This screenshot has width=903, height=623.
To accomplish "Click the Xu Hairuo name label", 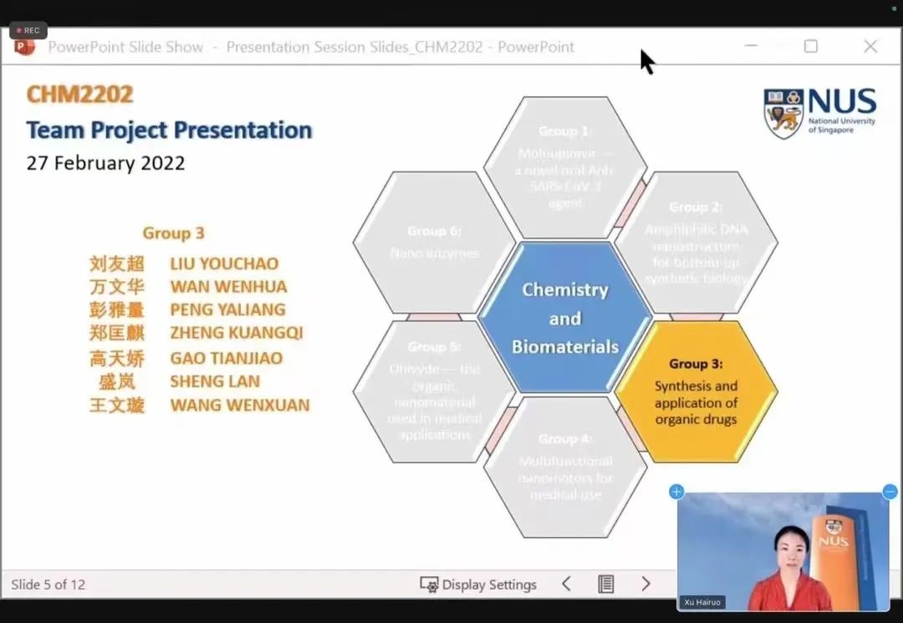I will (701, 602).
